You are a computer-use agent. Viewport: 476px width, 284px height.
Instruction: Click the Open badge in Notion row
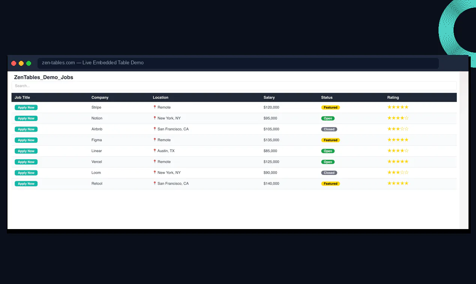click(328, 118)
